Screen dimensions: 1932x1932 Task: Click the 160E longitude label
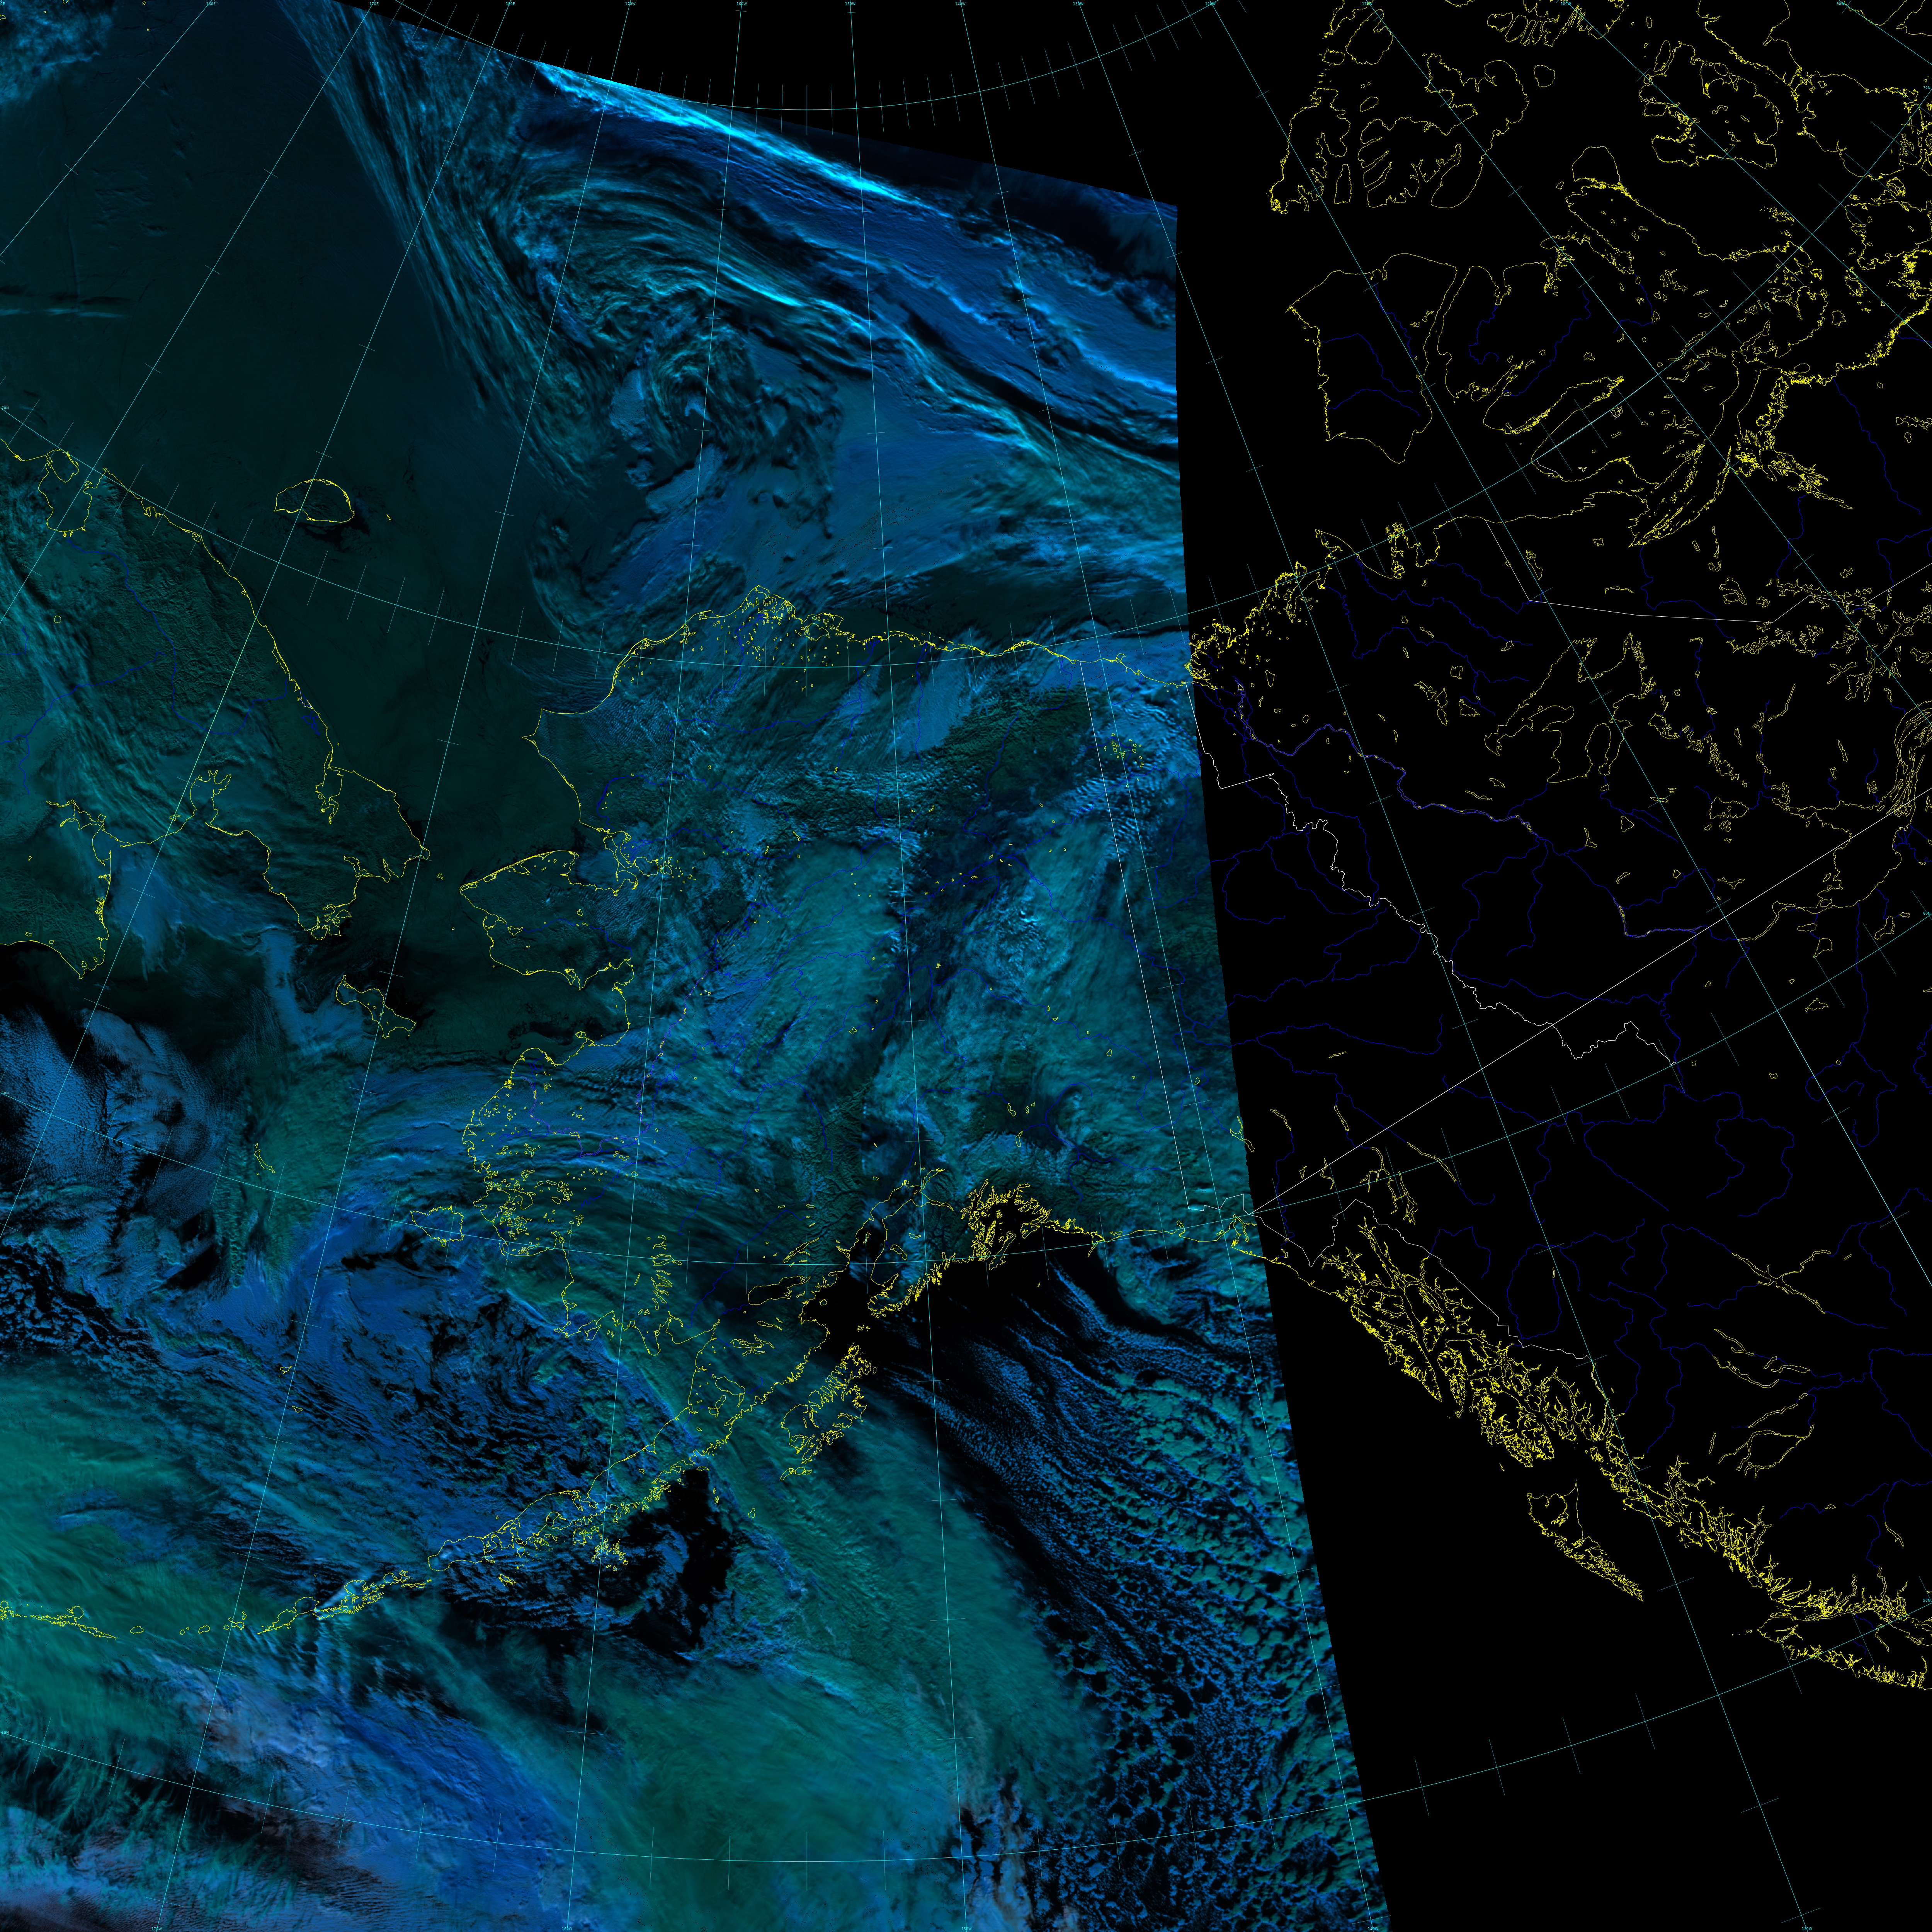click(x=211, y=4)
